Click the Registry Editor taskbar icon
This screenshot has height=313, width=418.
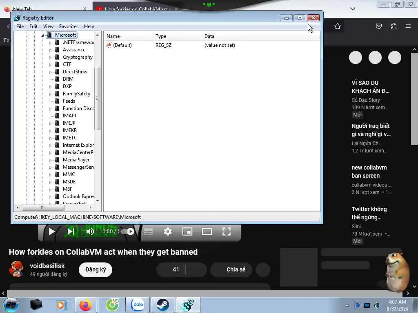(x=188, y=305)
